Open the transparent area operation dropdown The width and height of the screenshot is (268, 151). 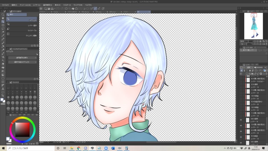22,58
